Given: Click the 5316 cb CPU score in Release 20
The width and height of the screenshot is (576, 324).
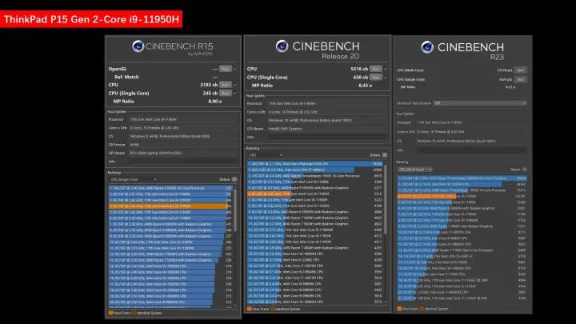Looking at the screenshot, I should 359,69.
